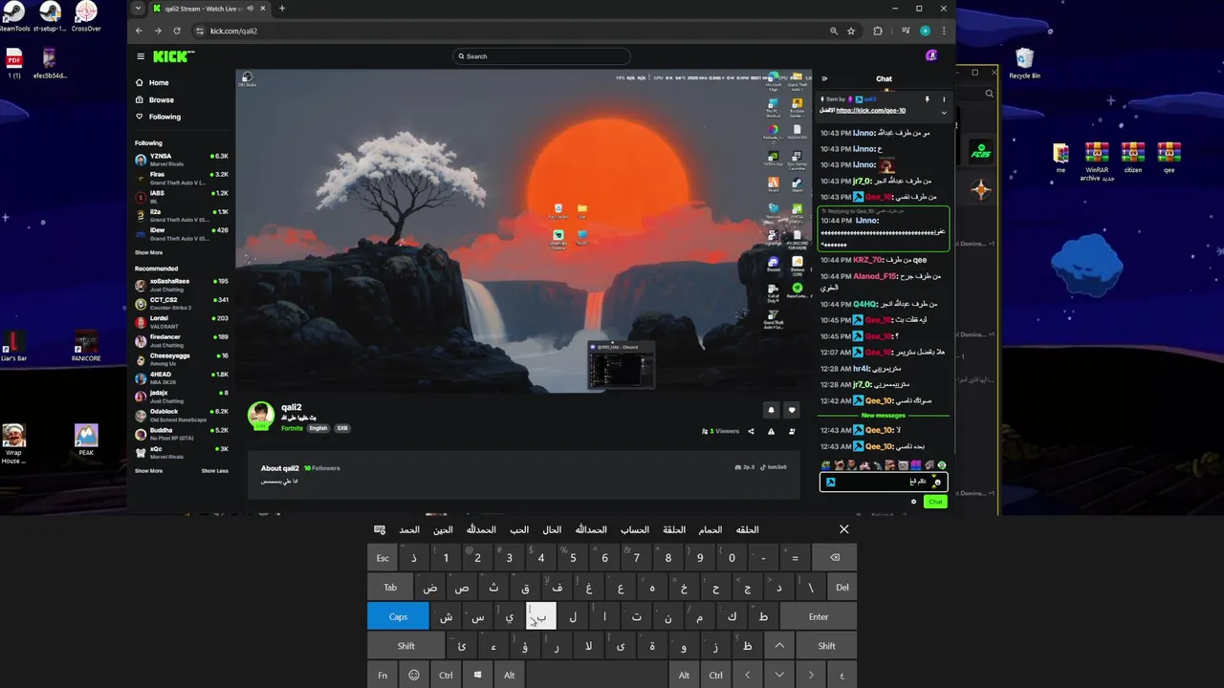The height and width of the screenshot is (688, 1224).
Task: Open the Recycle Bin desktop icon
Action: click(1024, 63)
